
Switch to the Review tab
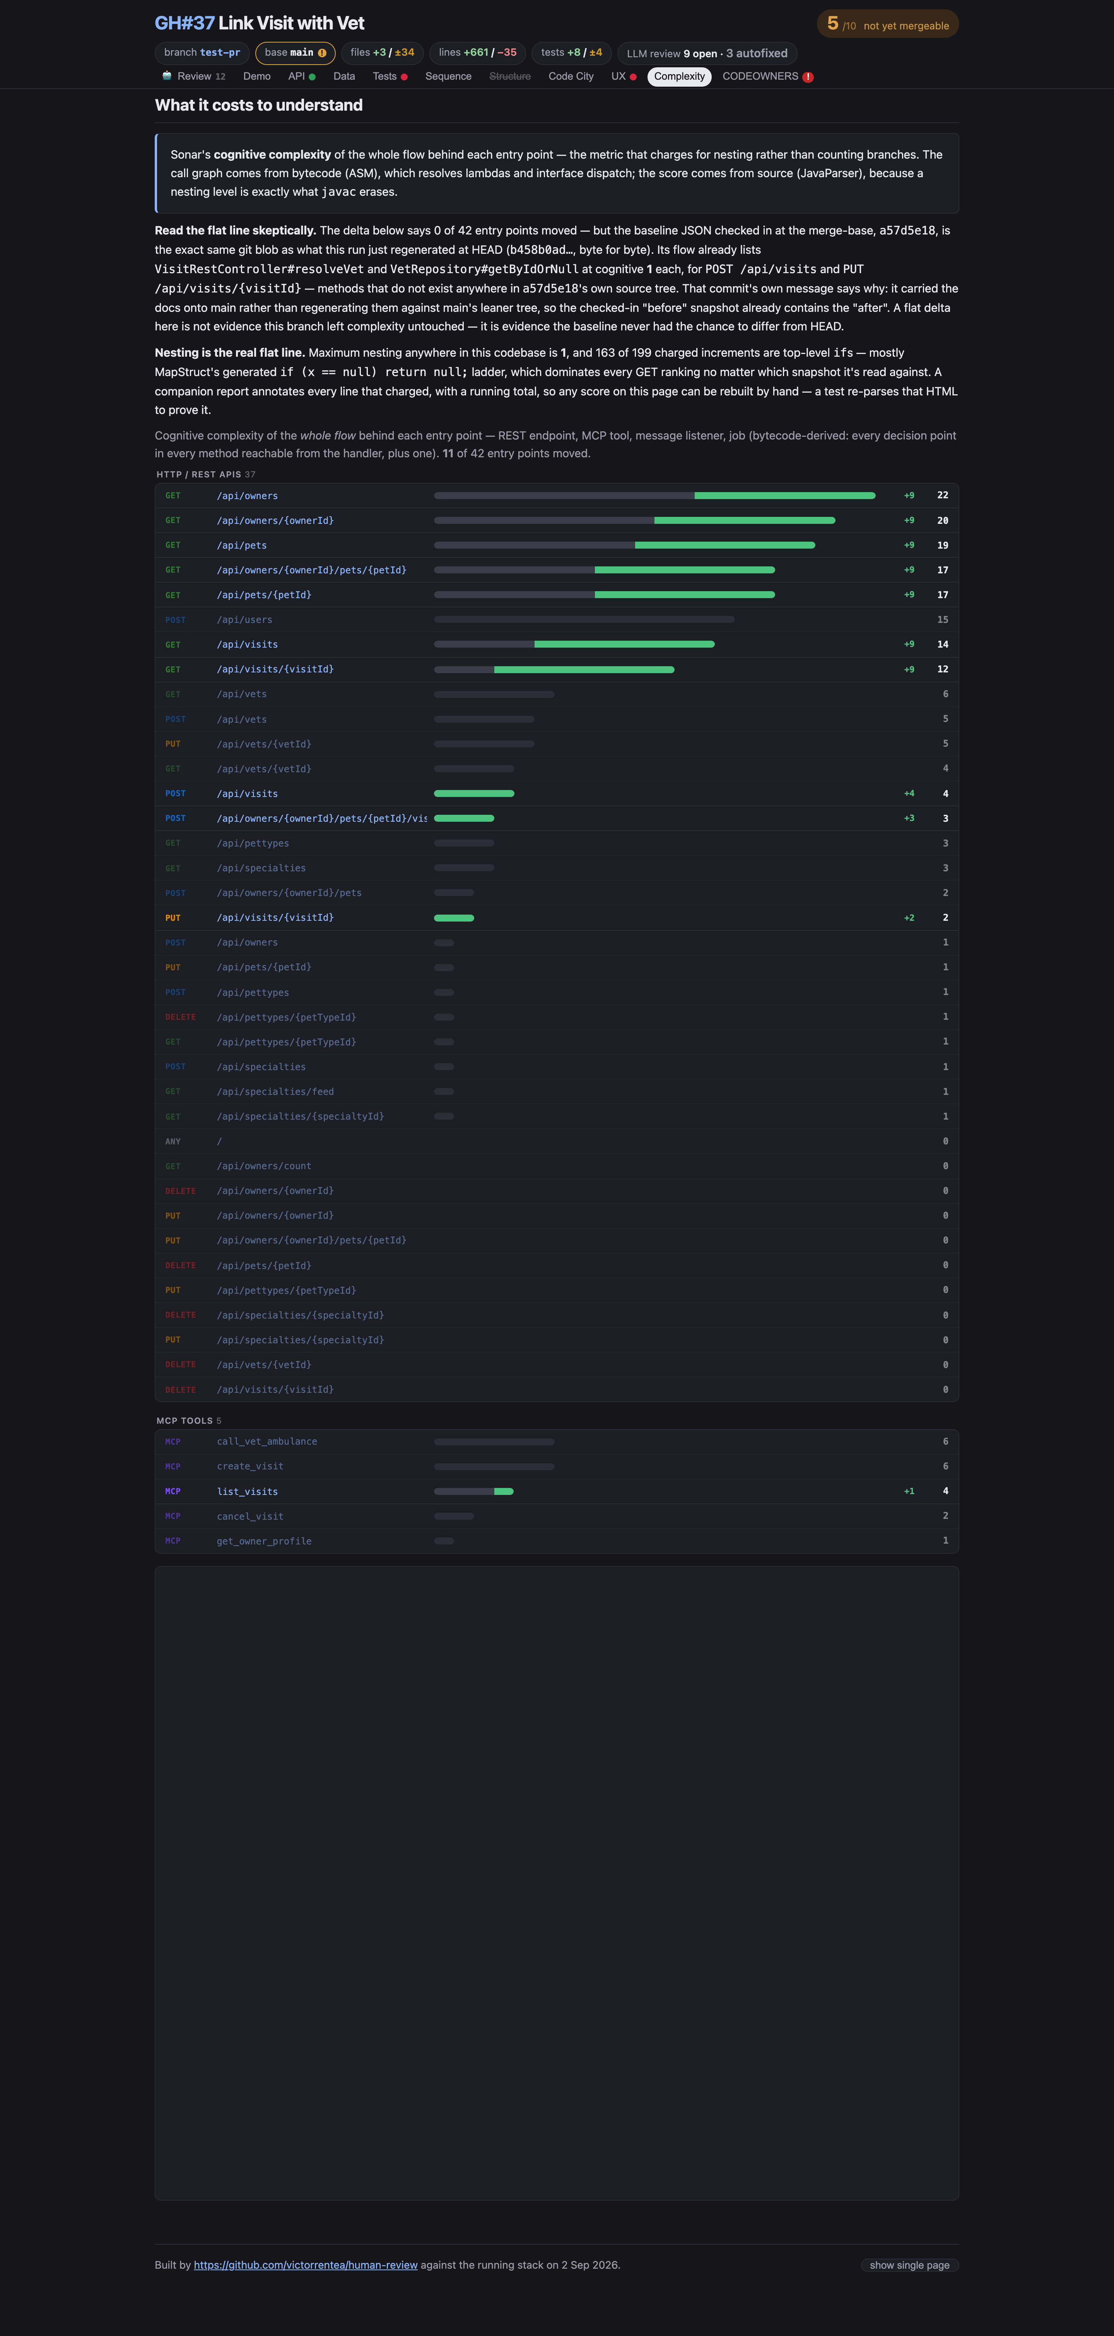pos(194,76)
